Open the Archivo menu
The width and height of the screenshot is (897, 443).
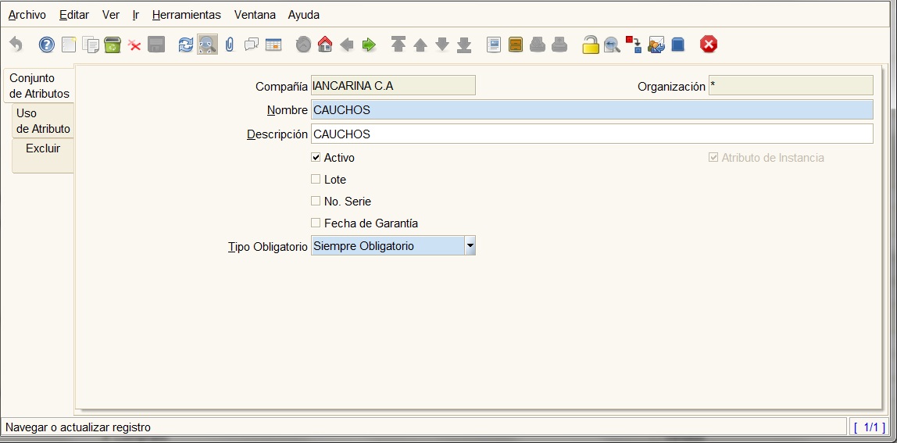point(27,15)
